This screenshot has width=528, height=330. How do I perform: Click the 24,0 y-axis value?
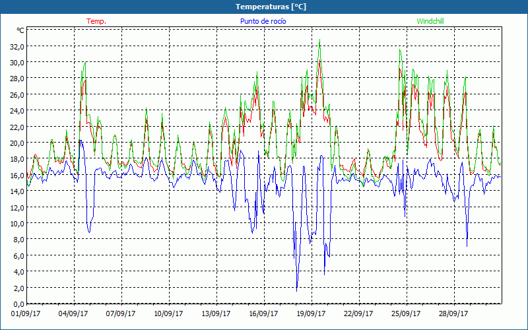coord(17,111)
